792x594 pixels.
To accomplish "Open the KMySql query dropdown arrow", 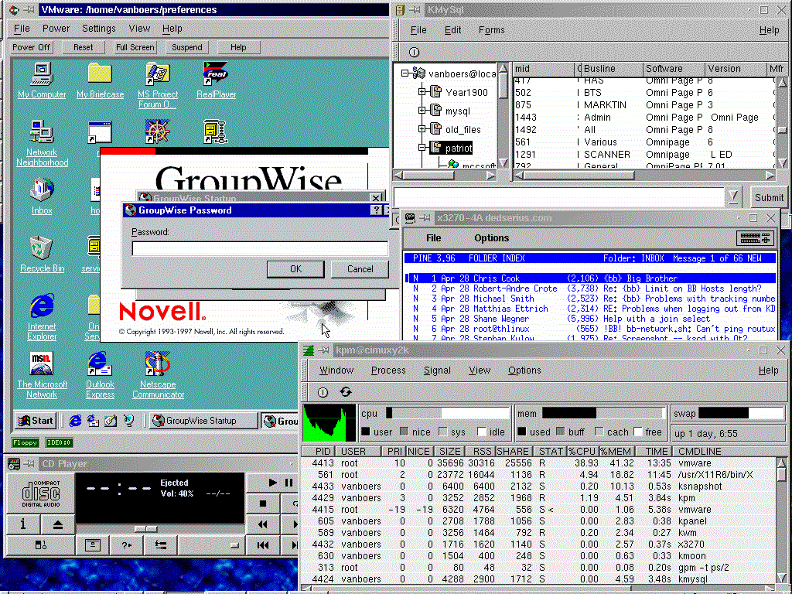I will (733, 197).
